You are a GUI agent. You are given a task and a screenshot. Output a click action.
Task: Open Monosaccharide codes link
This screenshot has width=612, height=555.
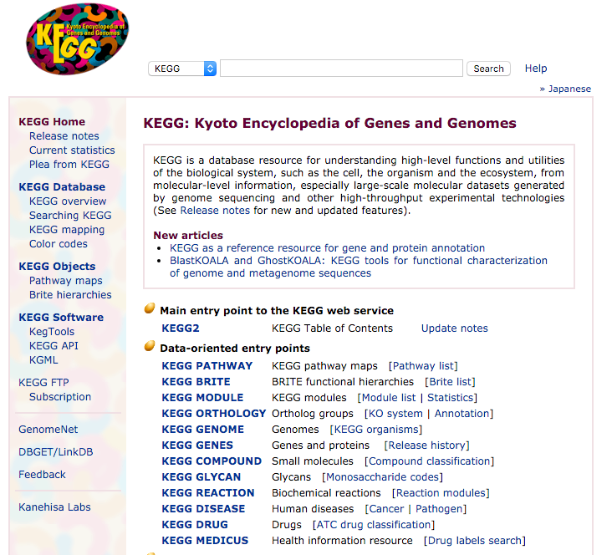(383, 477)
